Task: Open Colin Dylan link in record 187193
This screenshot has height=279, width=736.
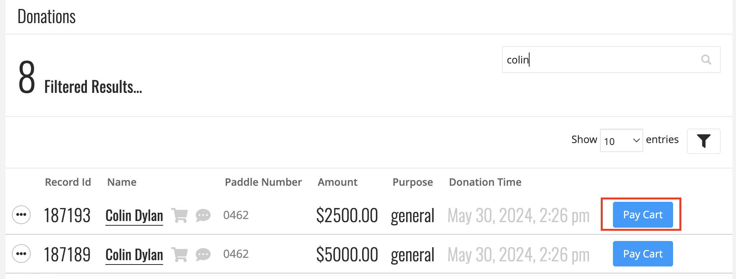Action: (x=134, y=216)
